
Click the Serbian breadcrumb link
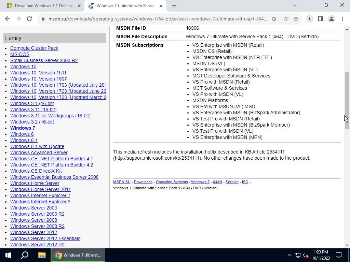pyautogui.click(x=232, y=182)
